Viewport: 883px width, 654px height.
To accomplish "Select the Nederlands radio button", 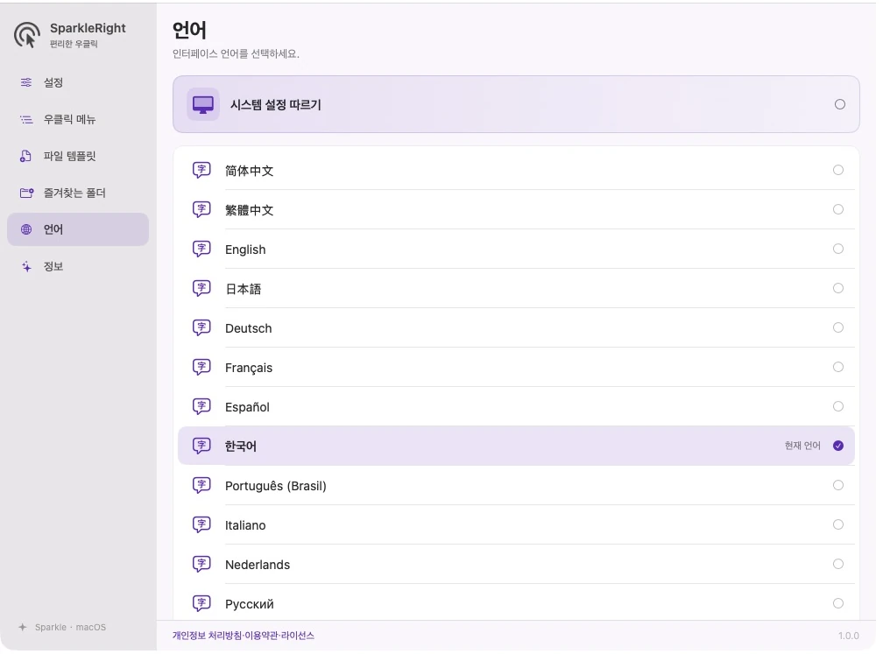I will (838, 564).
